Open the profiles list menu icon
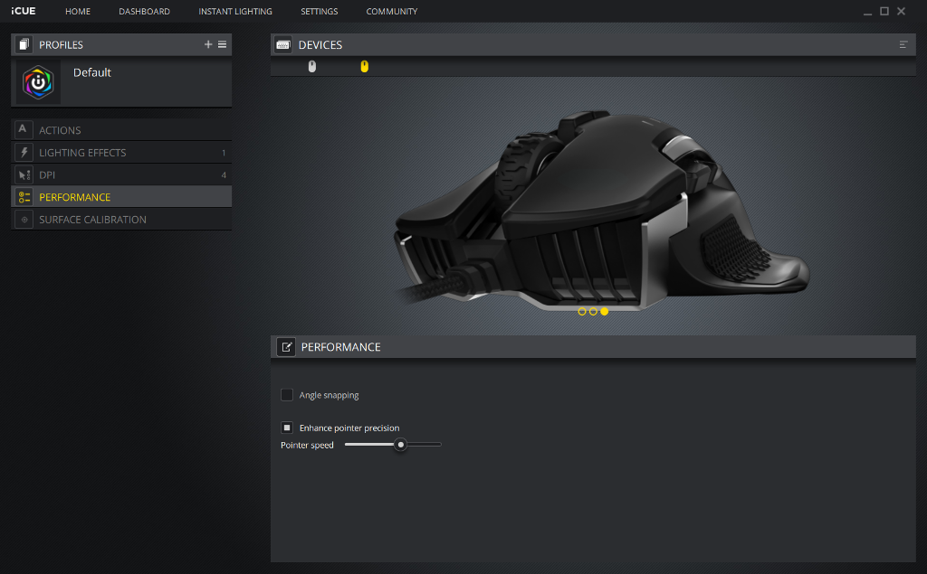 point(223,44)
